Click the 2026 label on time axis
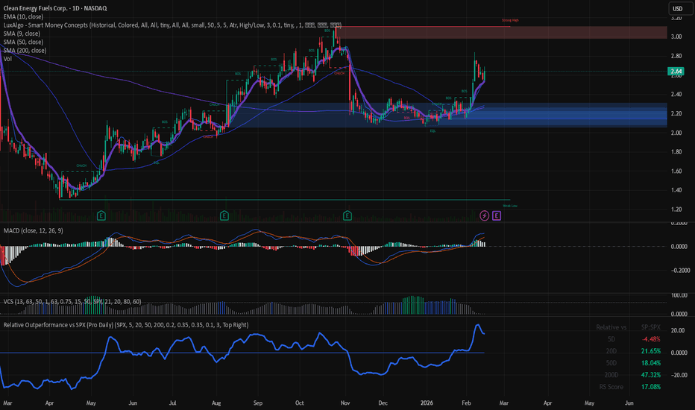This screenshot has height=410, width=695. click(x=427, y=403)
